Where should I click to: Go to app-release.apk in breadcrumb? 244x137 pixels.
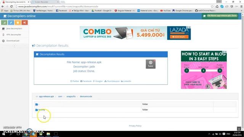[x=47, y=96]
